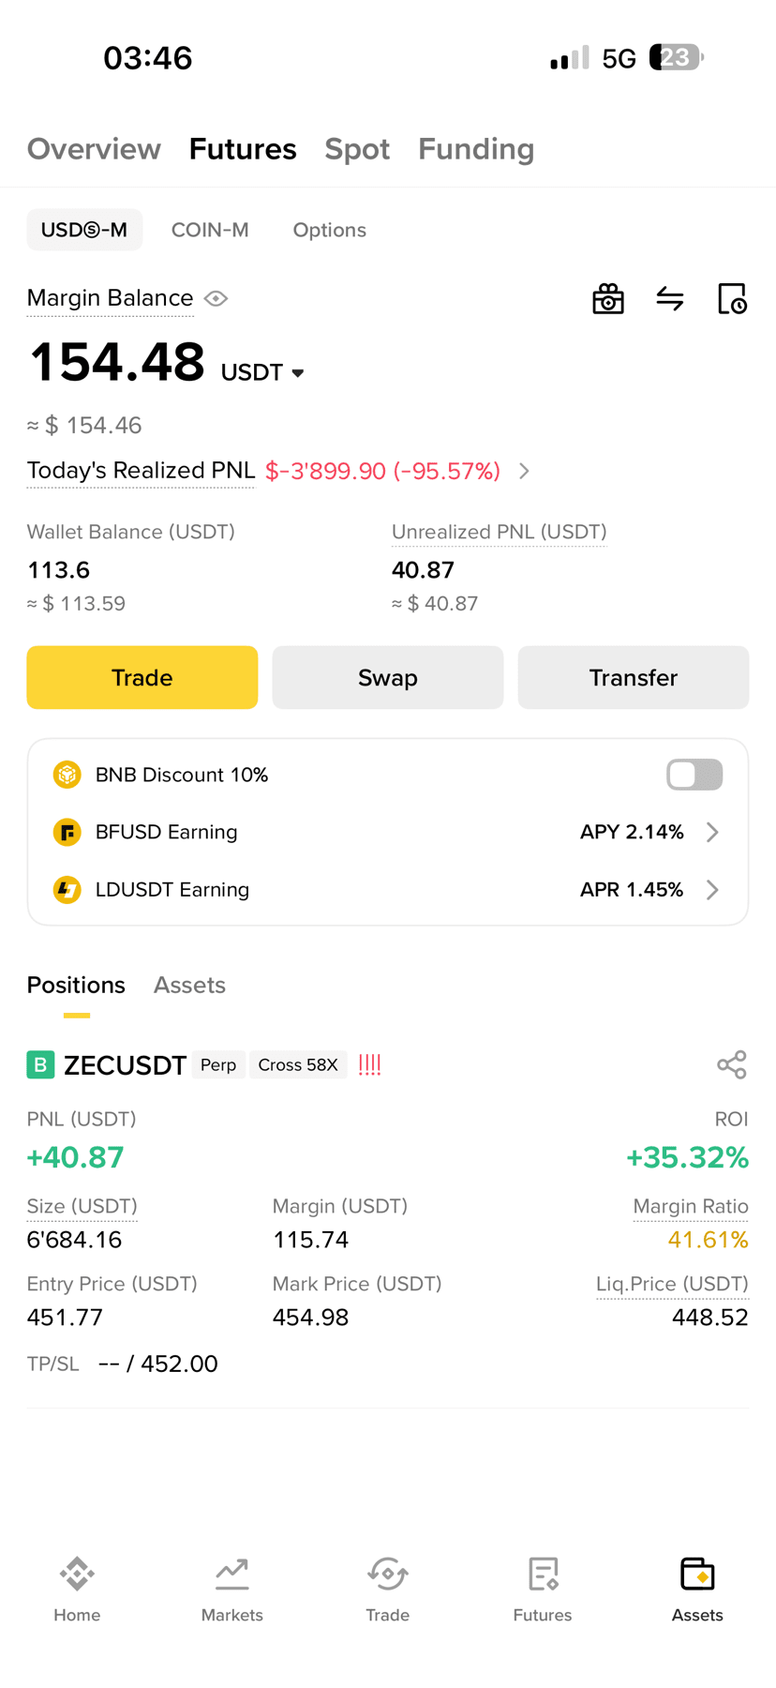Open Futures in bottom navigation

point(543,1590)
